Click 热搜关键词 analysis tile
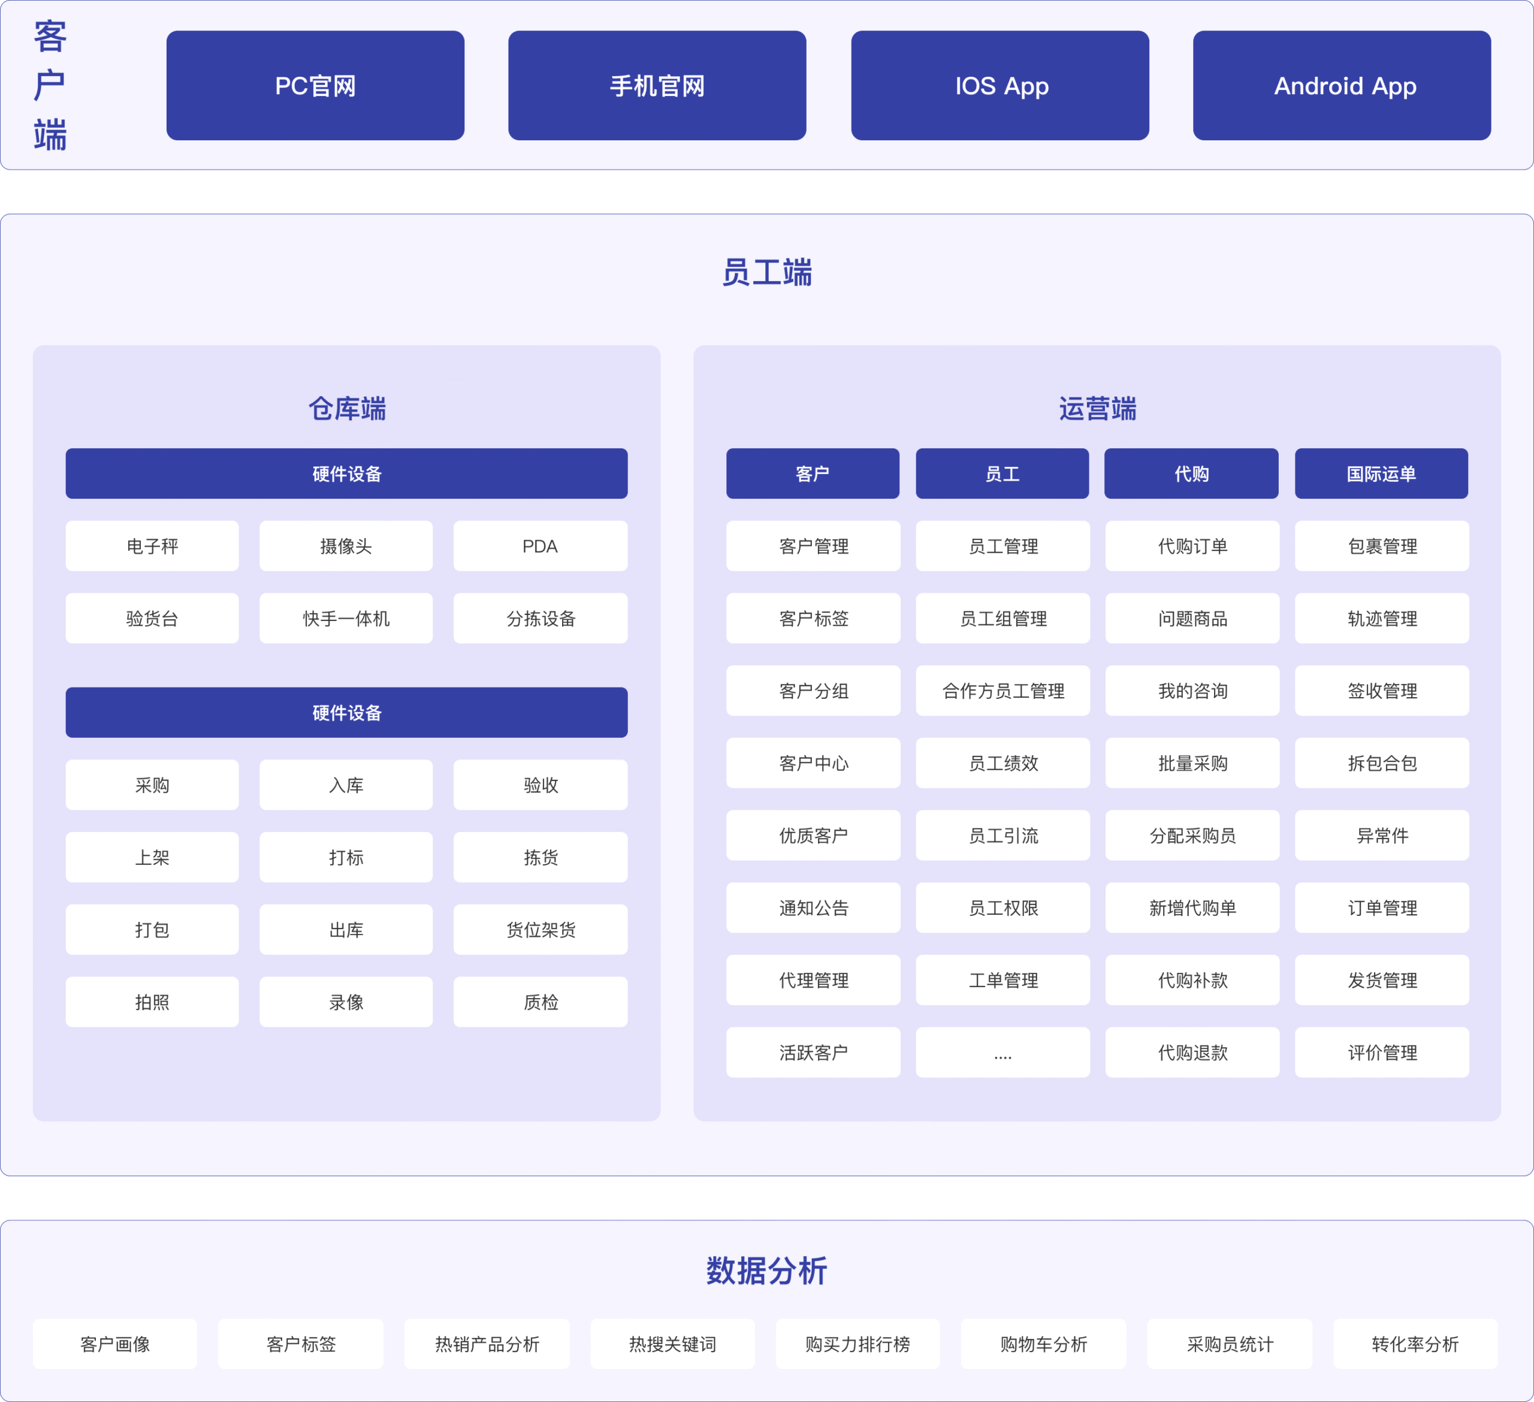The image size is (1534, 1402). [x=673, y=1343]
